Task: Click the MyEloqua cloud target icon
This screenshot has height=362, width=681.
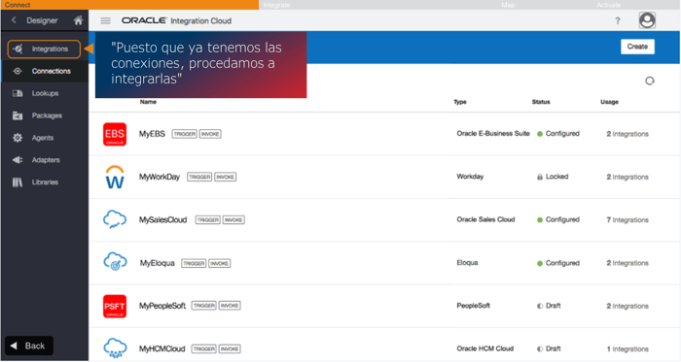Action: 115,261
